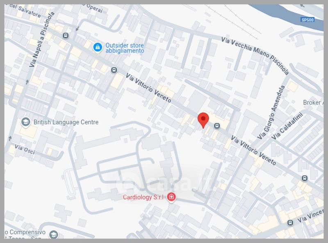Screen dimensions: 328x243
Task: Open the Cardiology S.r.l medical marker
Action: (171, 197)
